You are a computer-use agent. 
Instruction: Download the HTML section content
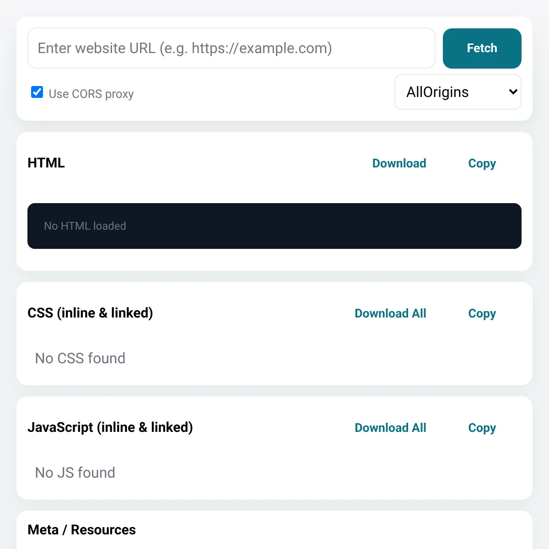[x=399, y=163]
